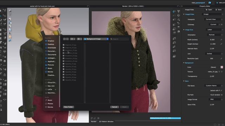This screenshot has height=126, width=225.
Task: Click the Hello user account label
Action: point(198,3)
